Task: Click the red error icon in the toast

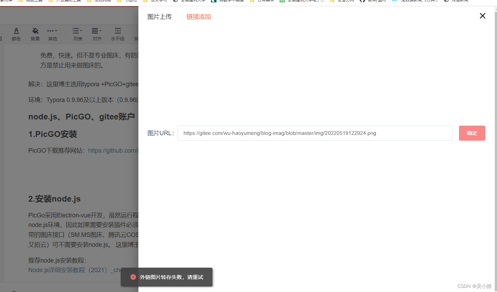Action: 133,277
